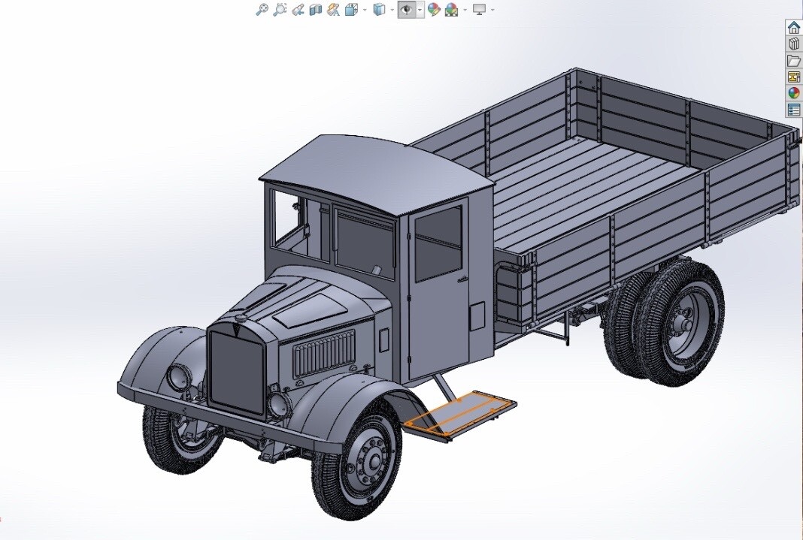Open Dynamic Annotation Views
Image resolution: width=803 pixels, height=540 pixels.
point(333,9)
